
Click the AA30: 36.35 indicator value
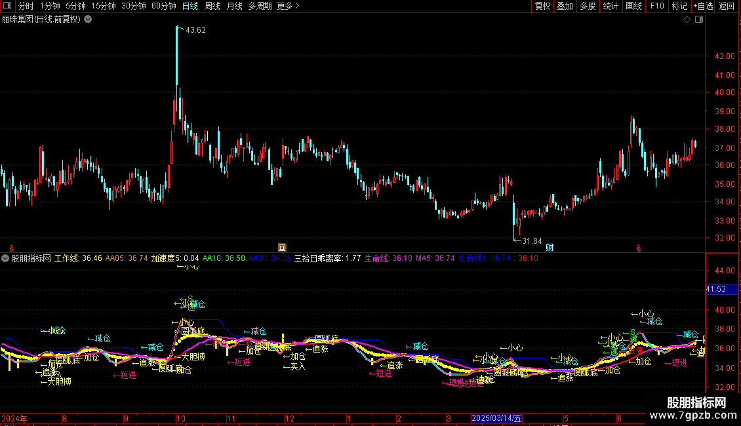[x=270, y=258]
